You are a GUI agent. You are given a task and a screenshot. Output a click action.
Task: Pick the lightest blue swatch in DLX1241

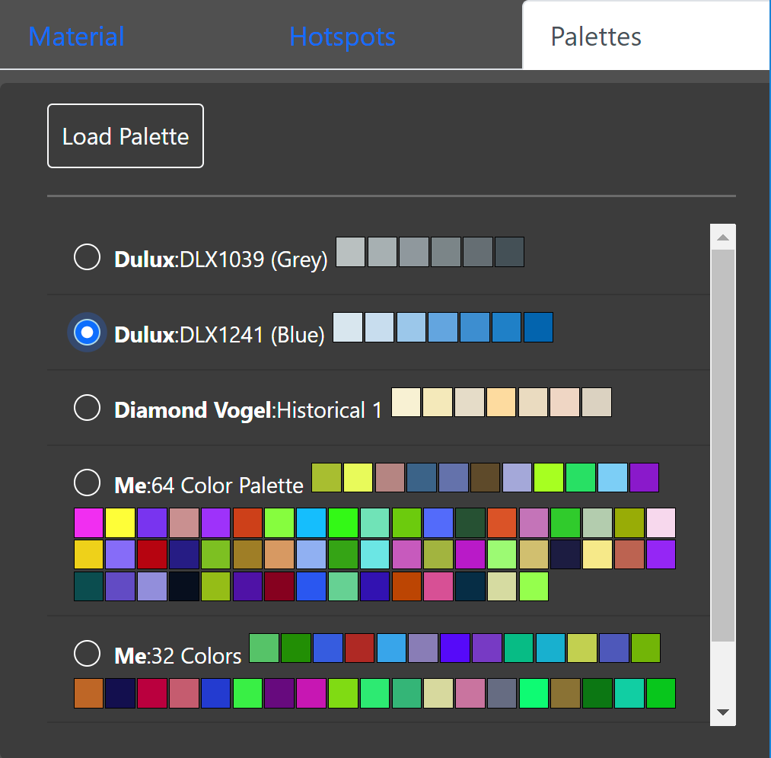coord(348,327)
